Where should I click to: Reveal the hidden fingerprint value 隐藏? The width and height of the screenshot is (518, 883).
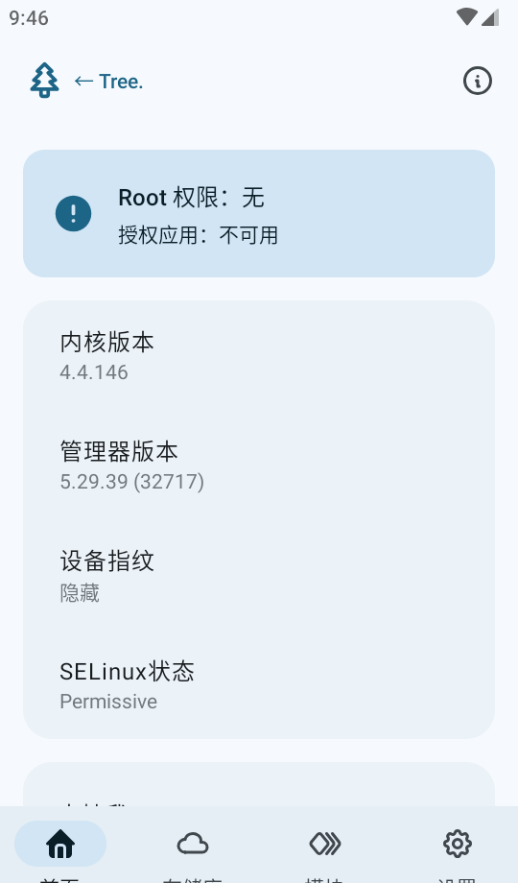point(80,592)
